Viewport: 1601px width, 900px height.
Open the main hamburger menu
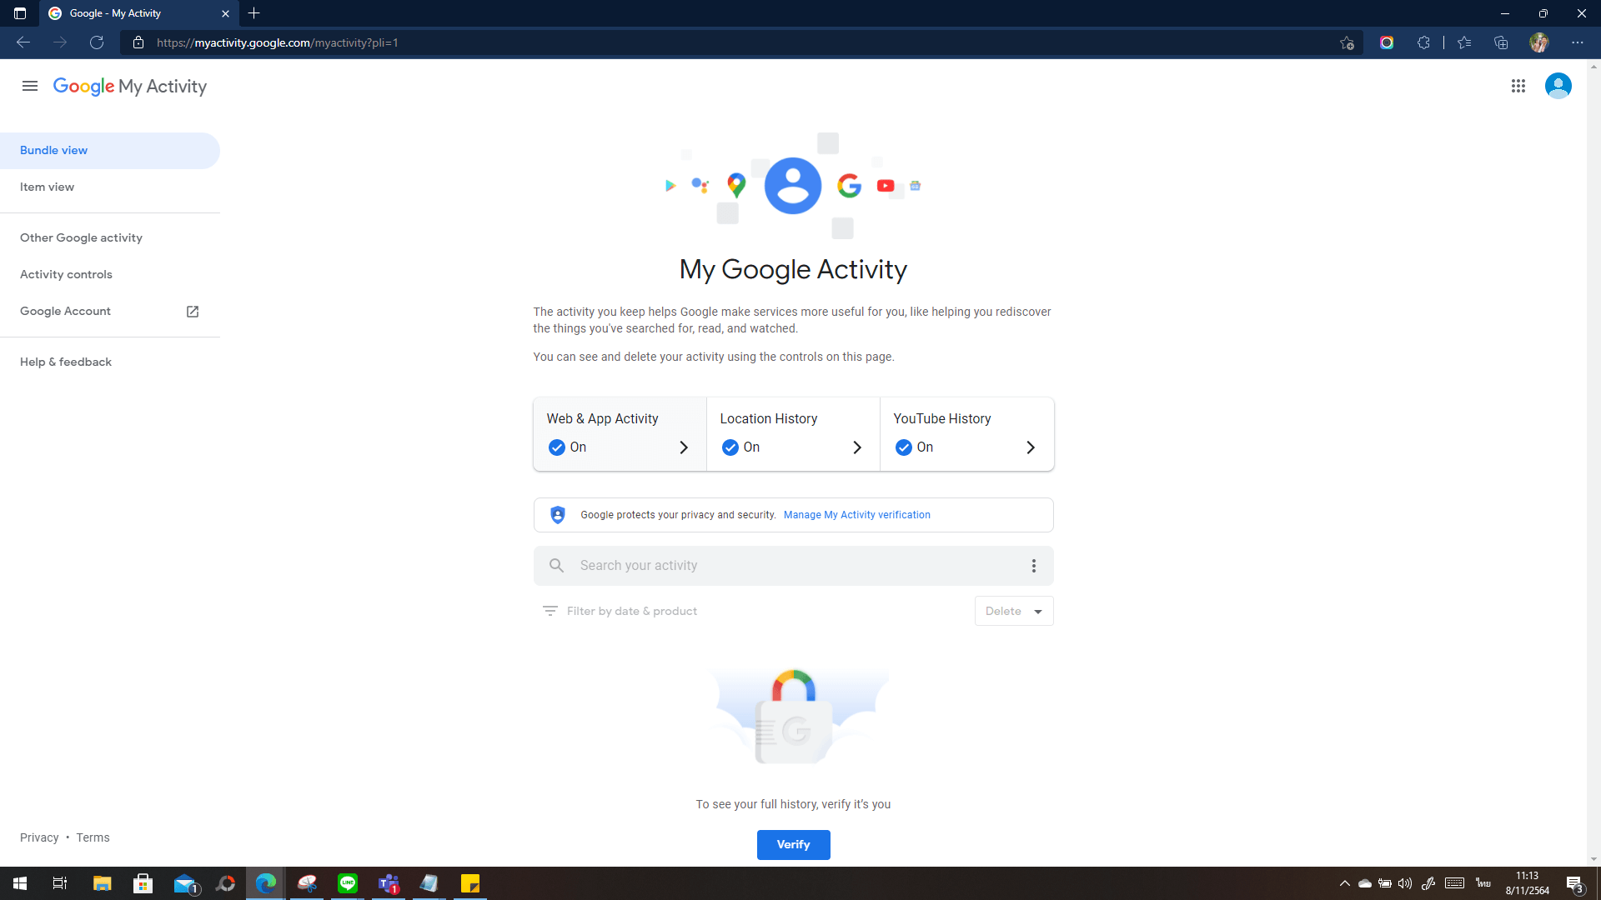(x=30, y=86)
